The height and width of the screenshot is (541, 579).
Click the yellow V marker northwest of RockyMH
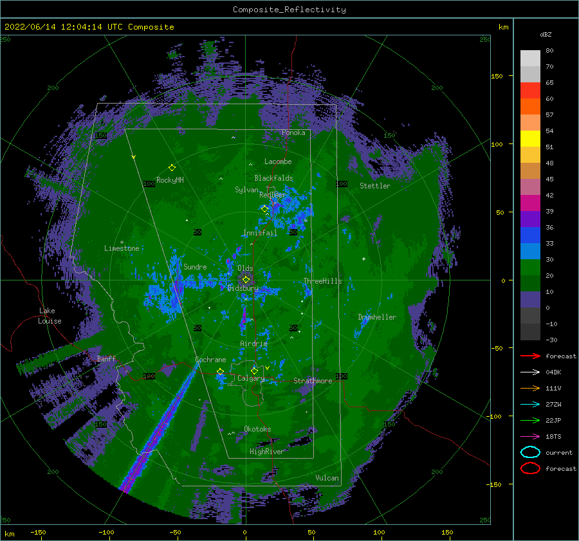(134, 157)
